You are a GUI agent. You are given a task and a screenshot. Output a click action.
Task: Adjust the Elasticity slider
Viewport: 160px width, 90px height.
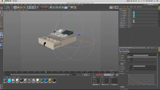click(145, 66)
